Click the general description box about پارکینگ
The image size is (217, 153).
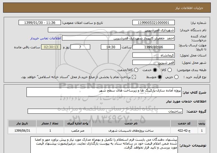[x=104, y=92]
